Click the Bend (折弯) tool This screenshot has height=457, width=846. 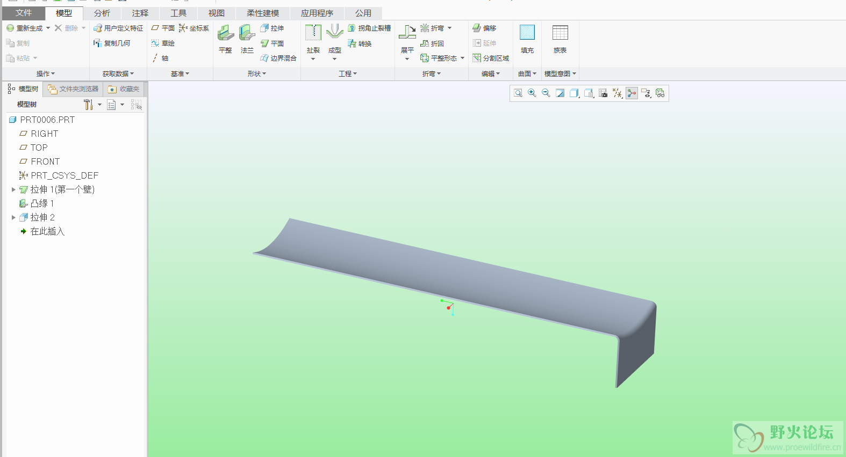point(432,28)
